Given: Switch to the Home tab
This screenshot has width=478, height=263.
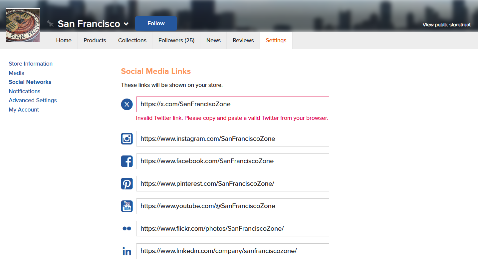Looking at the screenshot, I should click(x=64, y=40).
